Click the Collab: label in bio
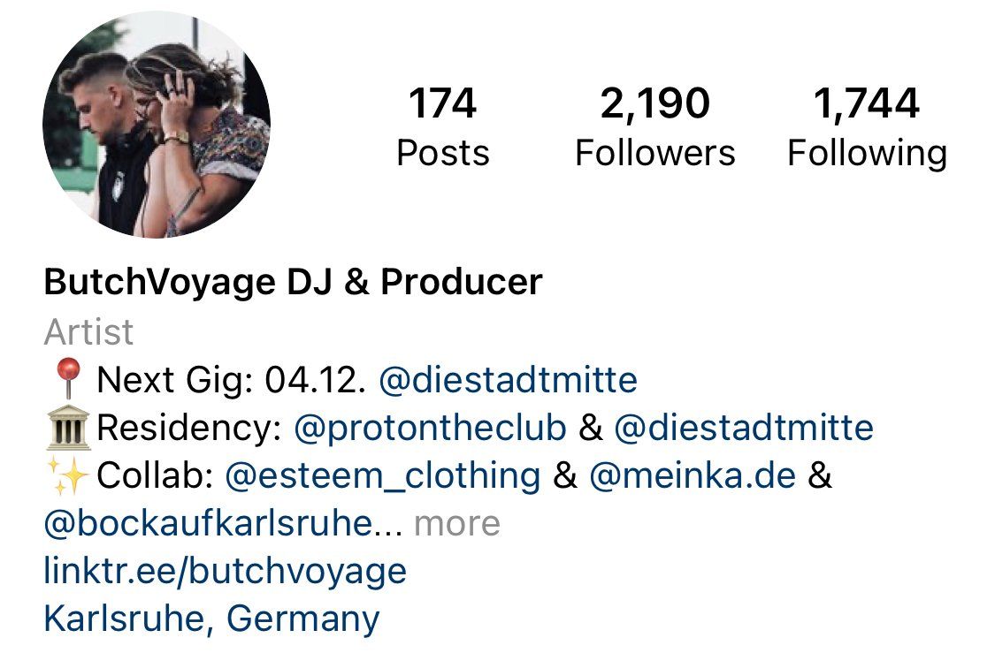Viewport: 995px width, 653px height. pyautogui.click(x=155, y=475)
